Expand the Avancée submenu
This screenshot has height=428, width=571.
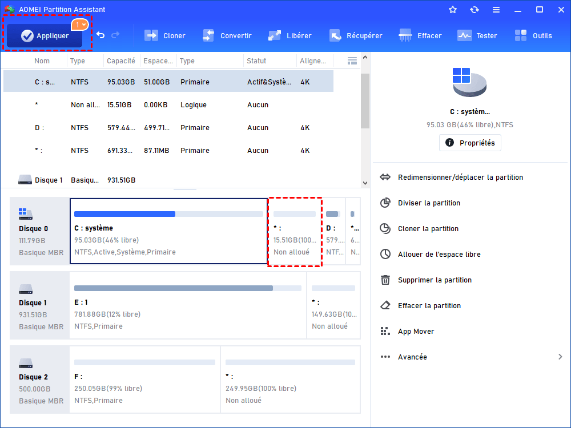[471, 357]
